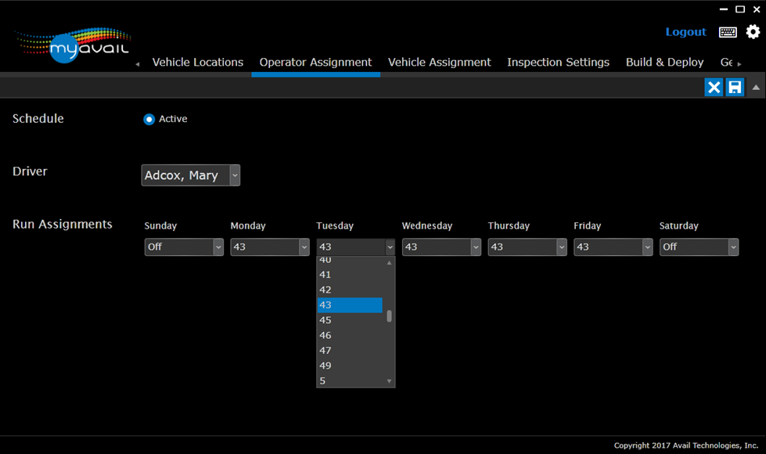Viewport: 766px width, 454px height.
Task: Click the dropdown list scrollbar thumb
Action: pyautogui.click(x=389, y=316)
